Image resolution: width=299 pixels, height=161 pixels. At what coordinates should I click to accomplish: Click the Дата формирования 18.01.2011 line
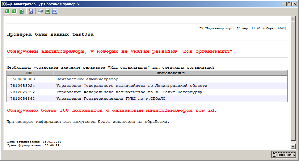pos(34,142)
